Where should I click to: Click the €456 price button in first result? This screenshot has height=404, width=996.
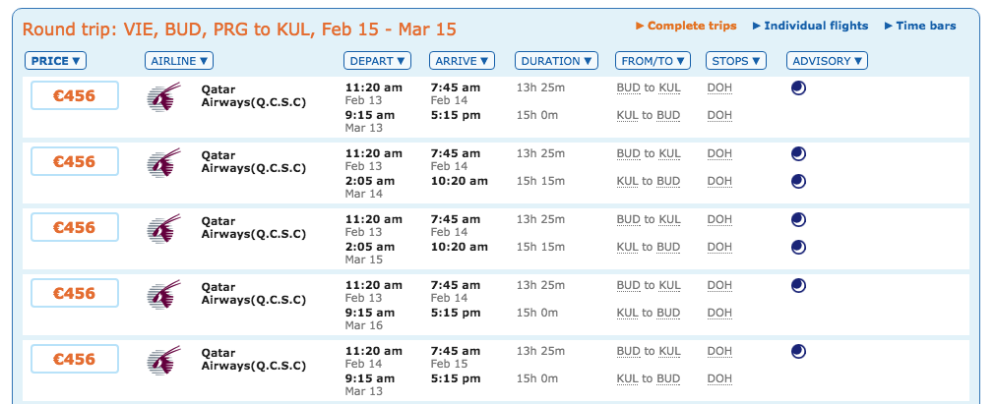coord(75,96)
